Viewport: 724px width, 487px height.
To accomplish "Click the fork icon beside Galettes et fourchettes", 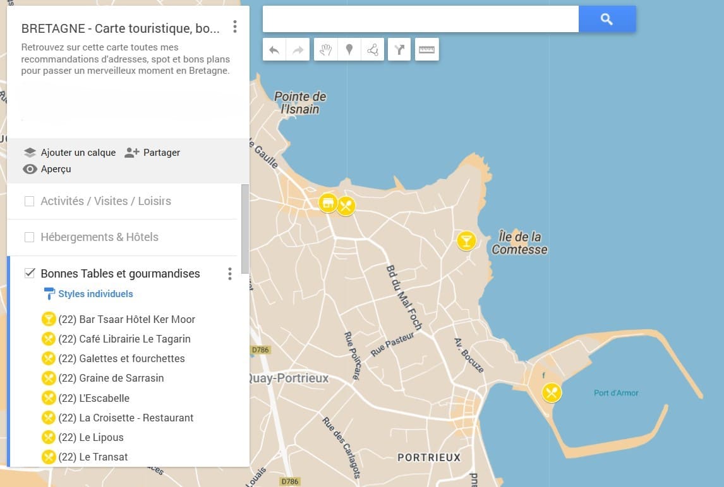I will coord(49,358).
